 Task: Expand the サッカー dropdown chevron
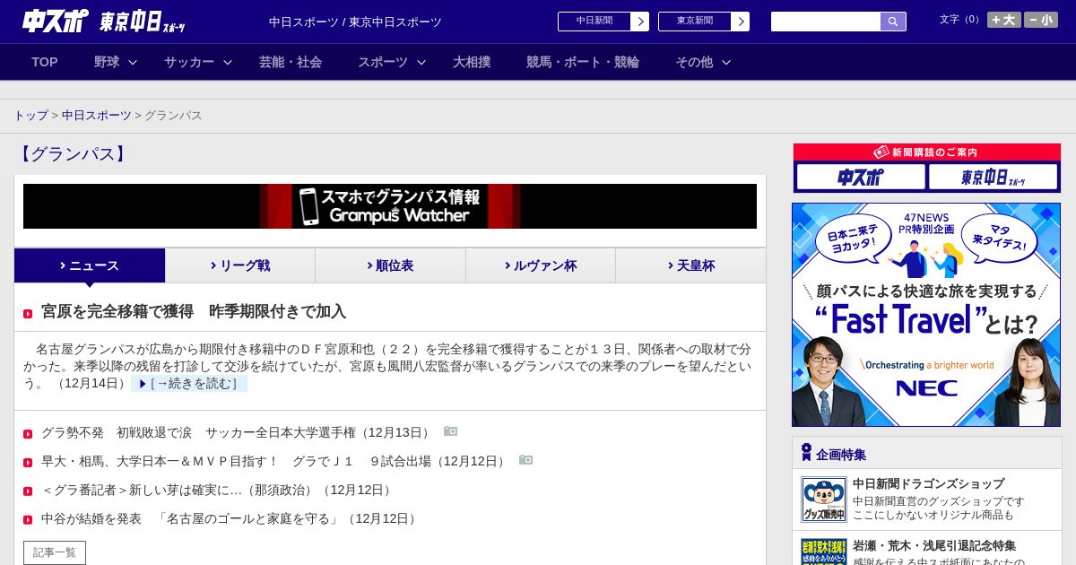(x=228, y=62)
